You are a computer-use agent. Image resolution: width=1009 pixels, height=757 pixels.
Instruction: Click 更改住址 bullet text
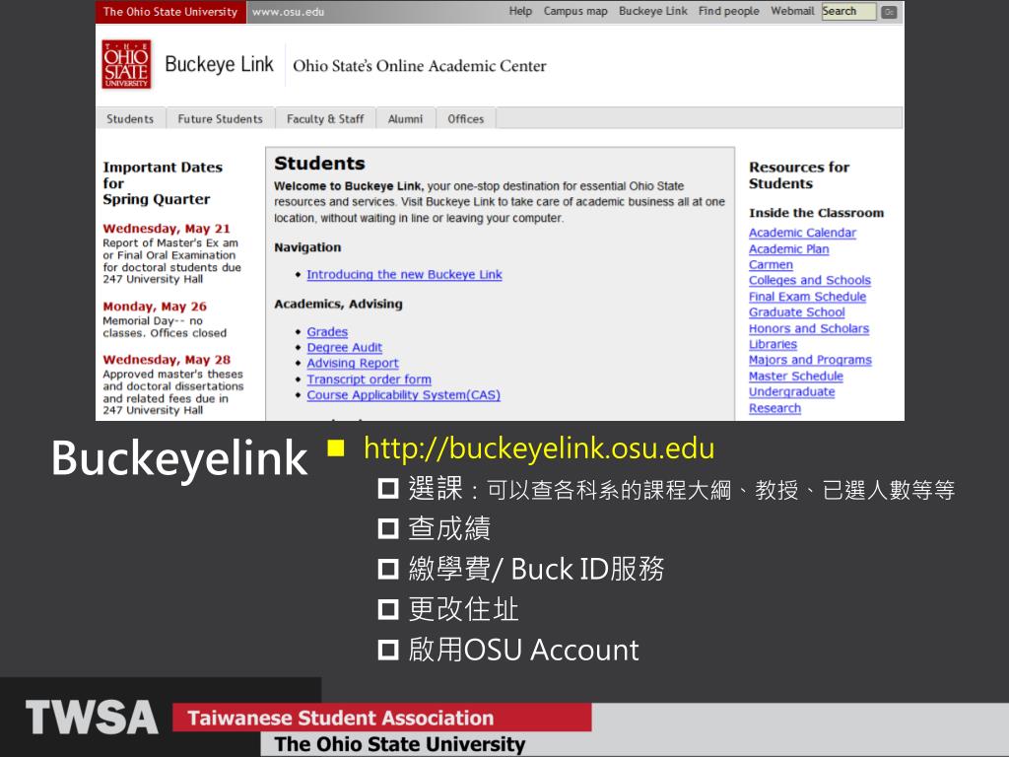(463, 609)
